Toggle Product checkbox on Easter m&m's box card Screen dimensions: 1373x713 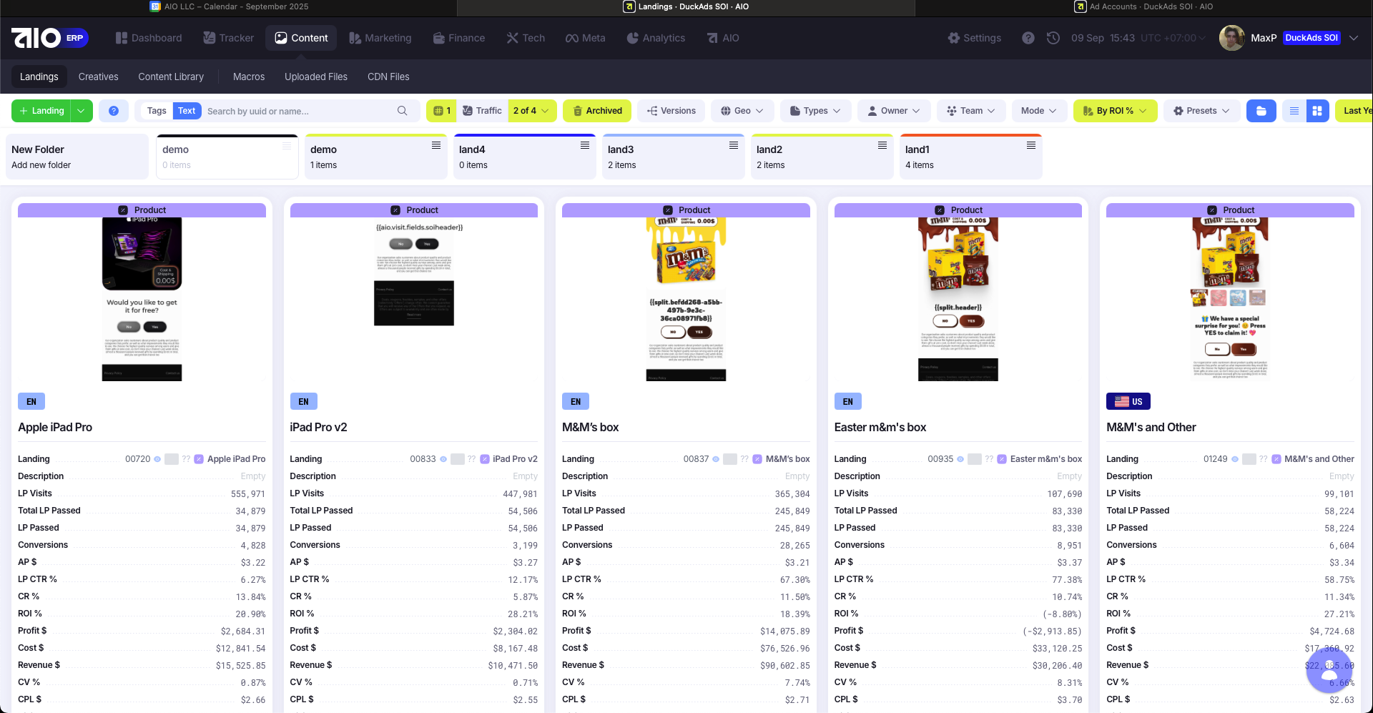coord(940,210)
